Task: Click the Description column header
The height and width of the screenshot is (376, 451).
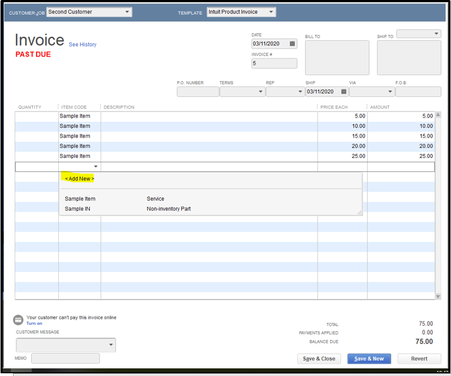Action: [x=119, y=107]
